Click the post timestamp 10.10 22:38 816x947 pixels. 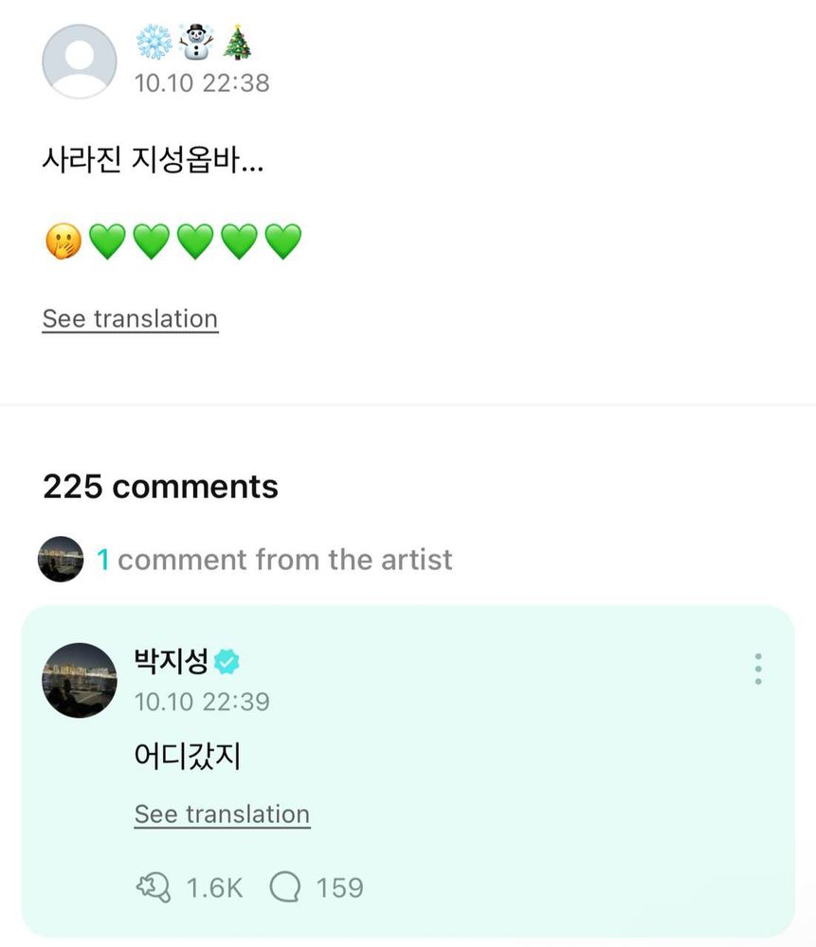202,83
